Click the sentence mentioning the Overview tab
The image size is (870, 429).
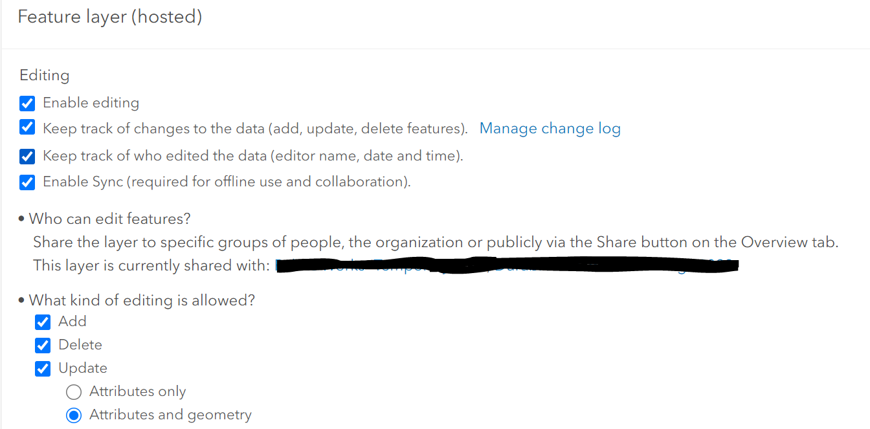[435, 243]
